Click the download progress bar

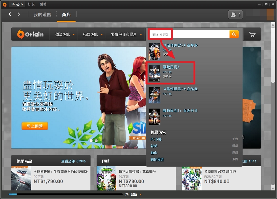66,194
